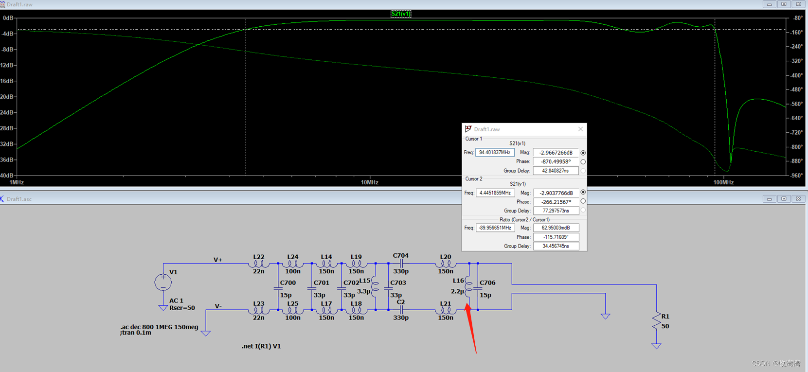Viewport: 808px width, 372px height.
Task: Select the V1 voltage source symbol
Action: [163, 282]
